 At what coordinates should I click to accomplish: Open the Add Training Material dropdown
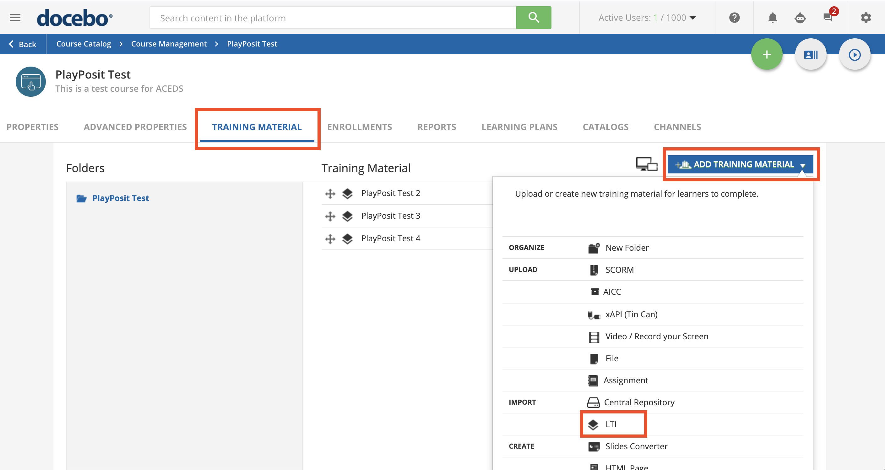click(x=740, y=165)
